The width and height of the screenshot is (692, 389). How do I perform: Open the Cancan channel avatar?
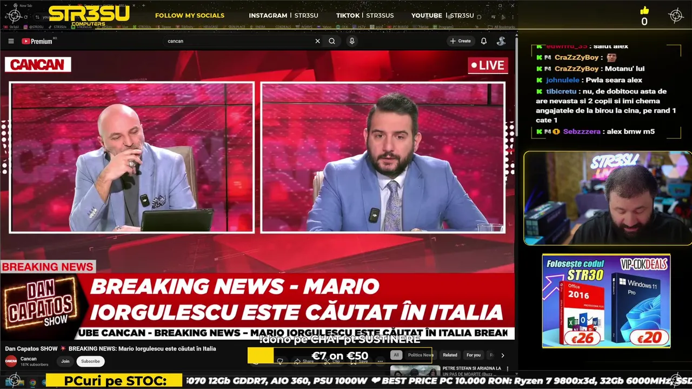[11, 361]
